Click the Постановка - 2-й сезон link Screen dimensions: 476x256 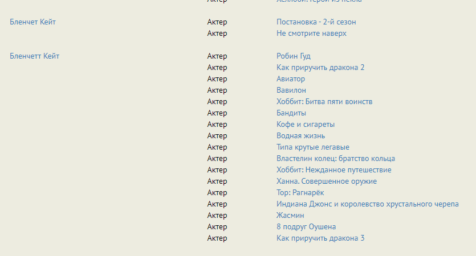pos(316,22)
